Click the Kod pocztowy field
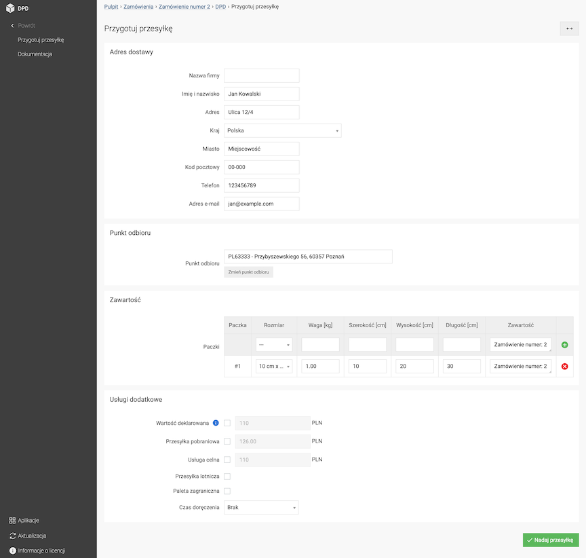Screen dimensions: 586x558 [x=262, y=167]
